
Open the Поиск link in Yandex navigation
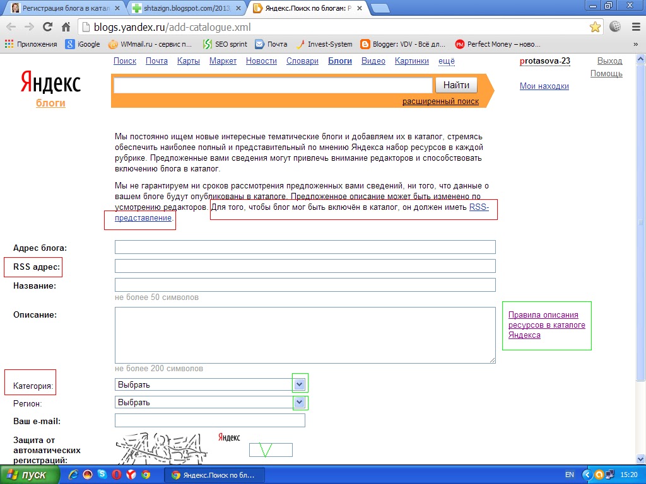click(x=125, y=61)
